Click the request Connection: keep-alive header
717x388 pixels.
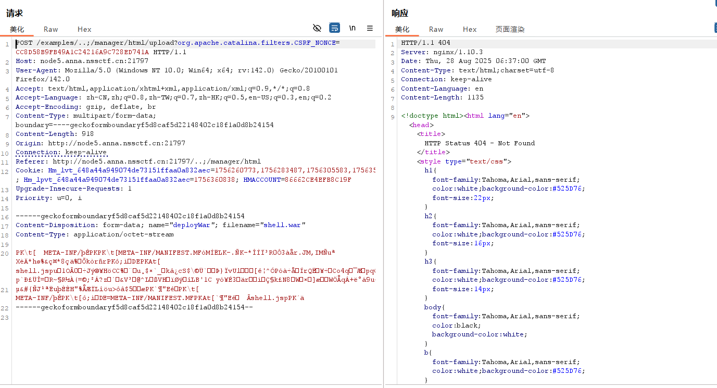(x=61, y=152)
